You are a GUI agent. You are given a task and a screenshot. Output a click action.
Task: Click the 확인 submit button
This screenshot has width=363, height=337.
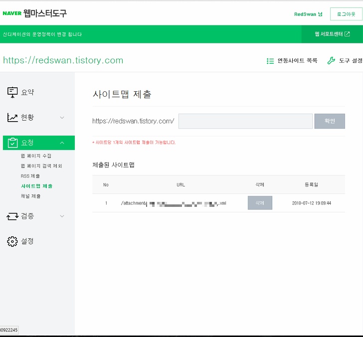[330, 121]
